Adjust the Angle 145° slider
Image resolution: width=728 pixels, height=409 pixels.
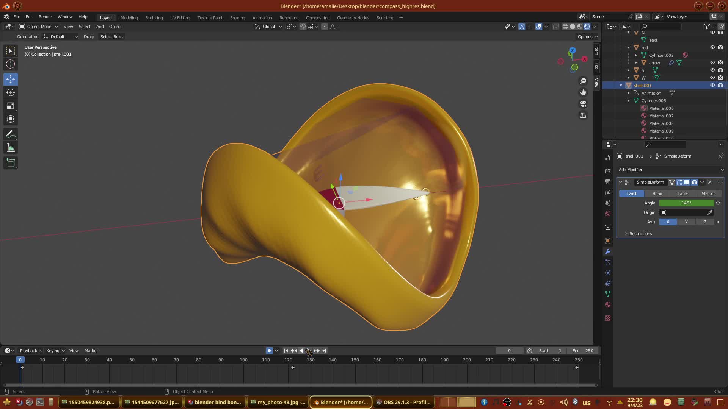click(x=686, y=203)
